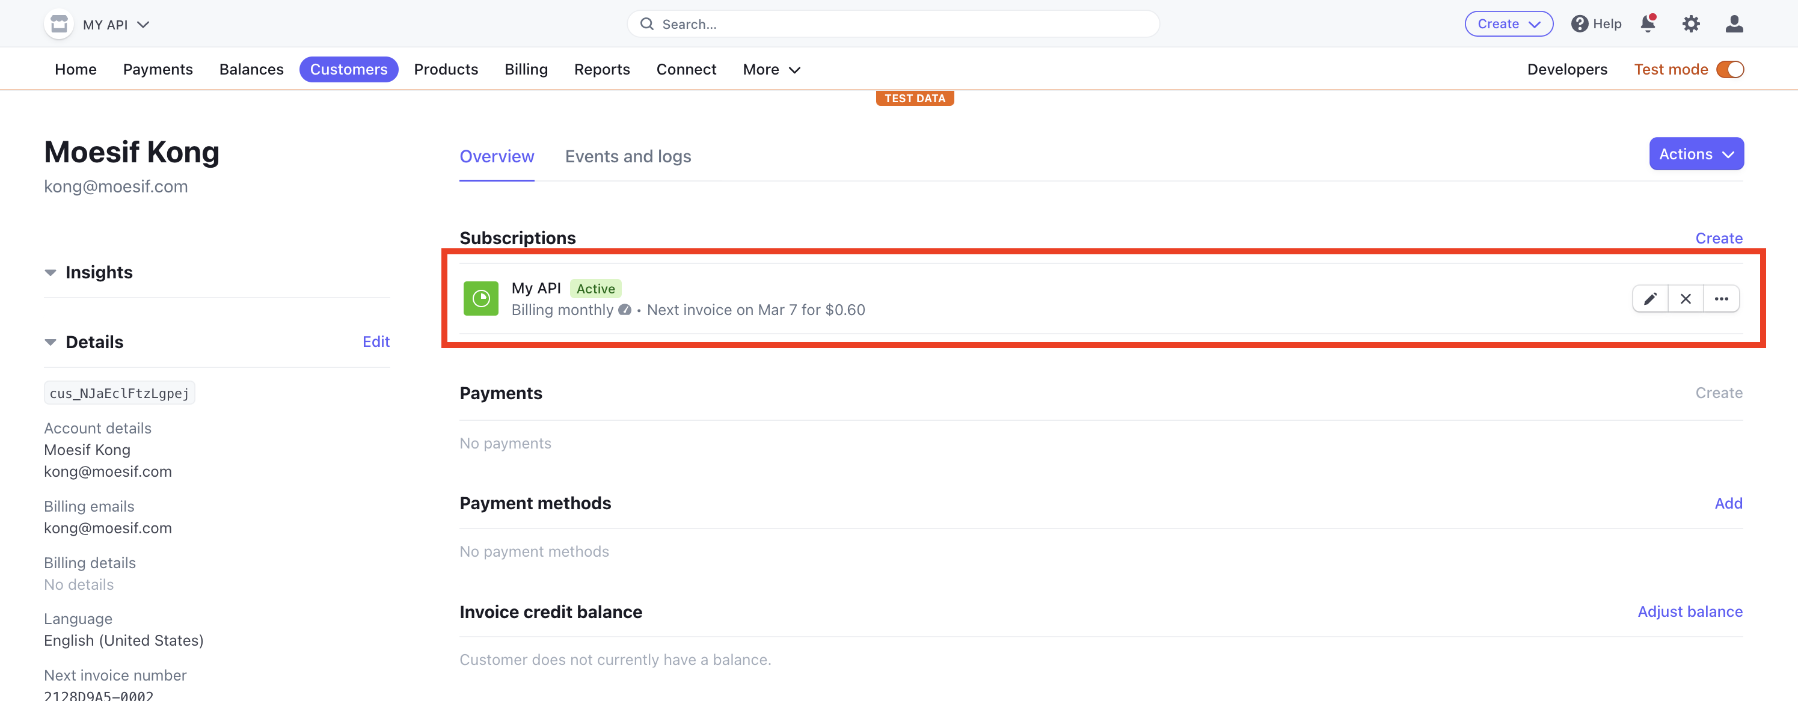Click the TEST DATA badge
The width and height of the screenshot is (1798, 701).
(x=915, y=99)
